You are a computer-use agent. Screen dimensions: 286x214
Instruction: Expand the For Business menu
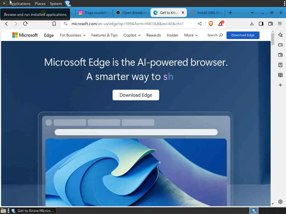coord(73,35)
